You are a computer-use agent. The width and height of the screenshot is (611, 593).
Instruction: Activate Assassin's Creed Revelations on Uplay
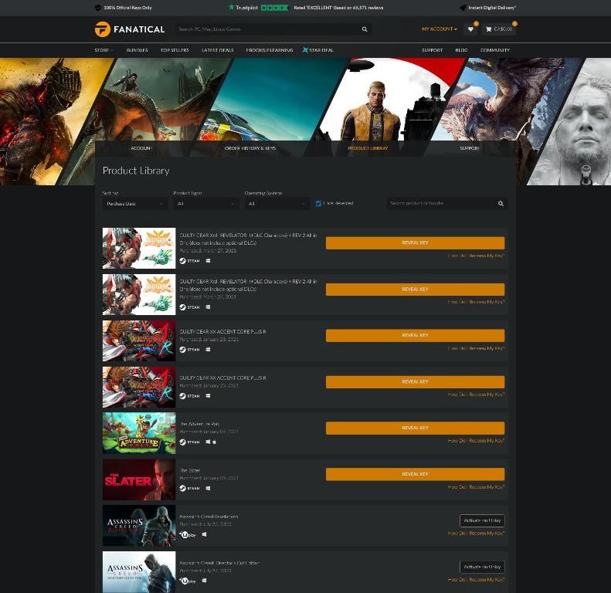(x=482, y=520)
